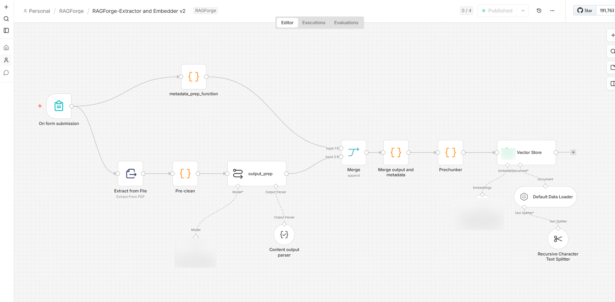Image resolution: width=615 pixels, height=302 pixels.
Task: Click the RAGForge tag badge
Action: [205, 11]
